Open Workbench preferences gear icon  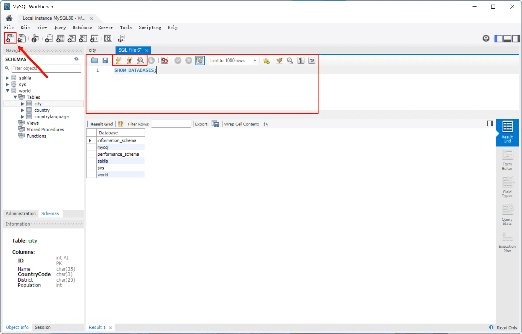click(x=486, y=38)
